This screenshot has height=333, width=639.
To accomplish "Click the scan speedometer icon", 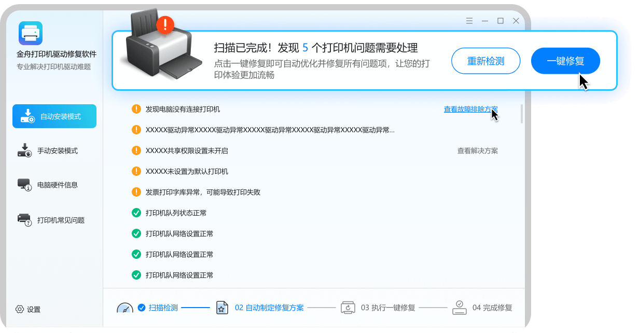I will coord(124,308).
